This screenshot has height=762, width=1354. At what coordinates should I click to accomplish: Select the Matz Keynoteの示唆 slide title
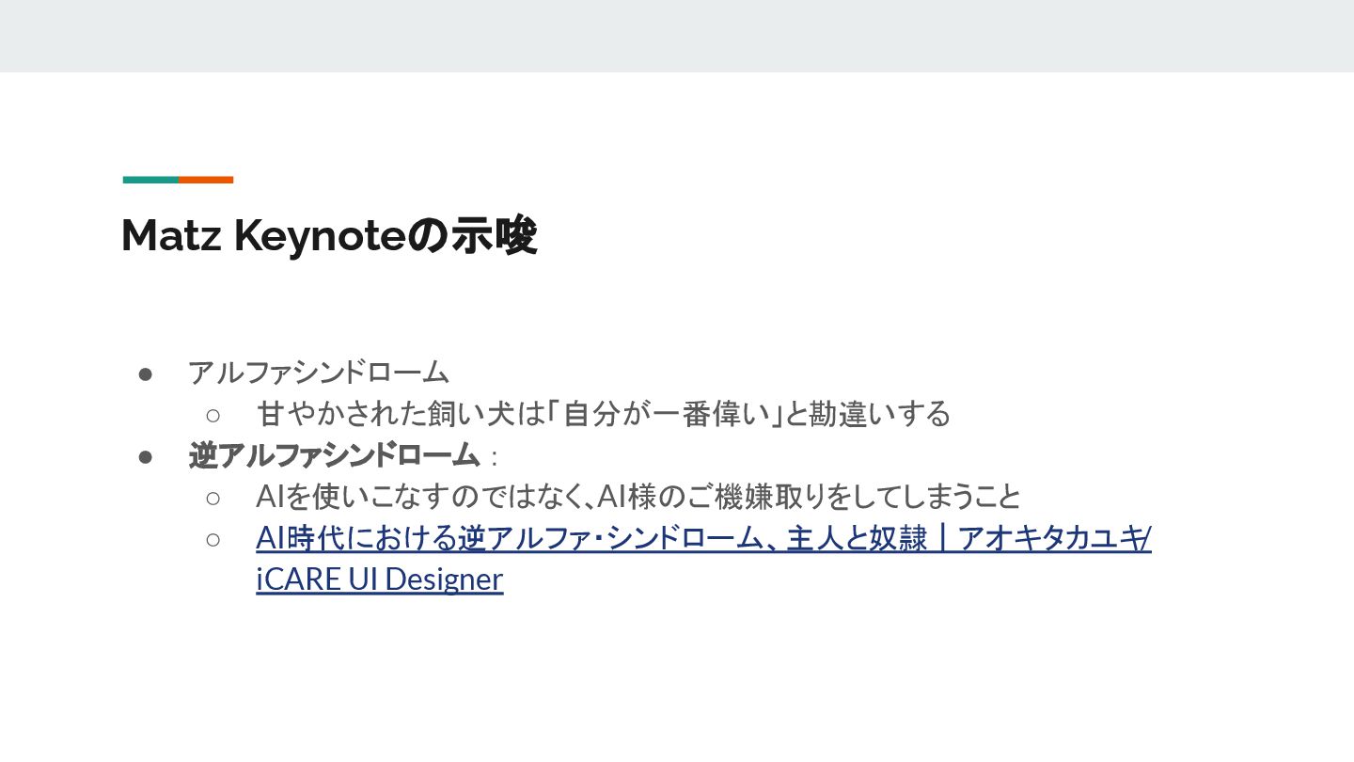point(328,235)
